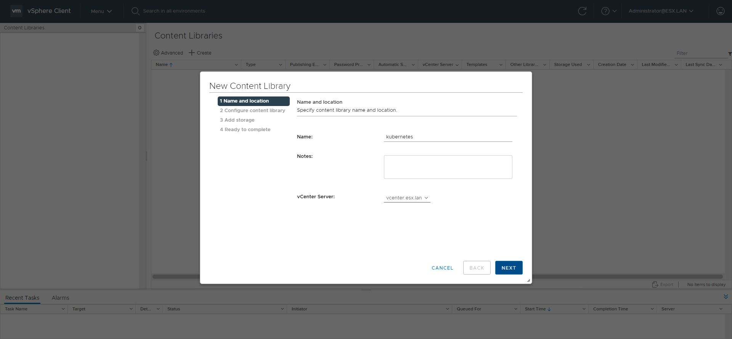732x339 pixels.
Task: Click the refresh icon in top bar
Action: 582,11
